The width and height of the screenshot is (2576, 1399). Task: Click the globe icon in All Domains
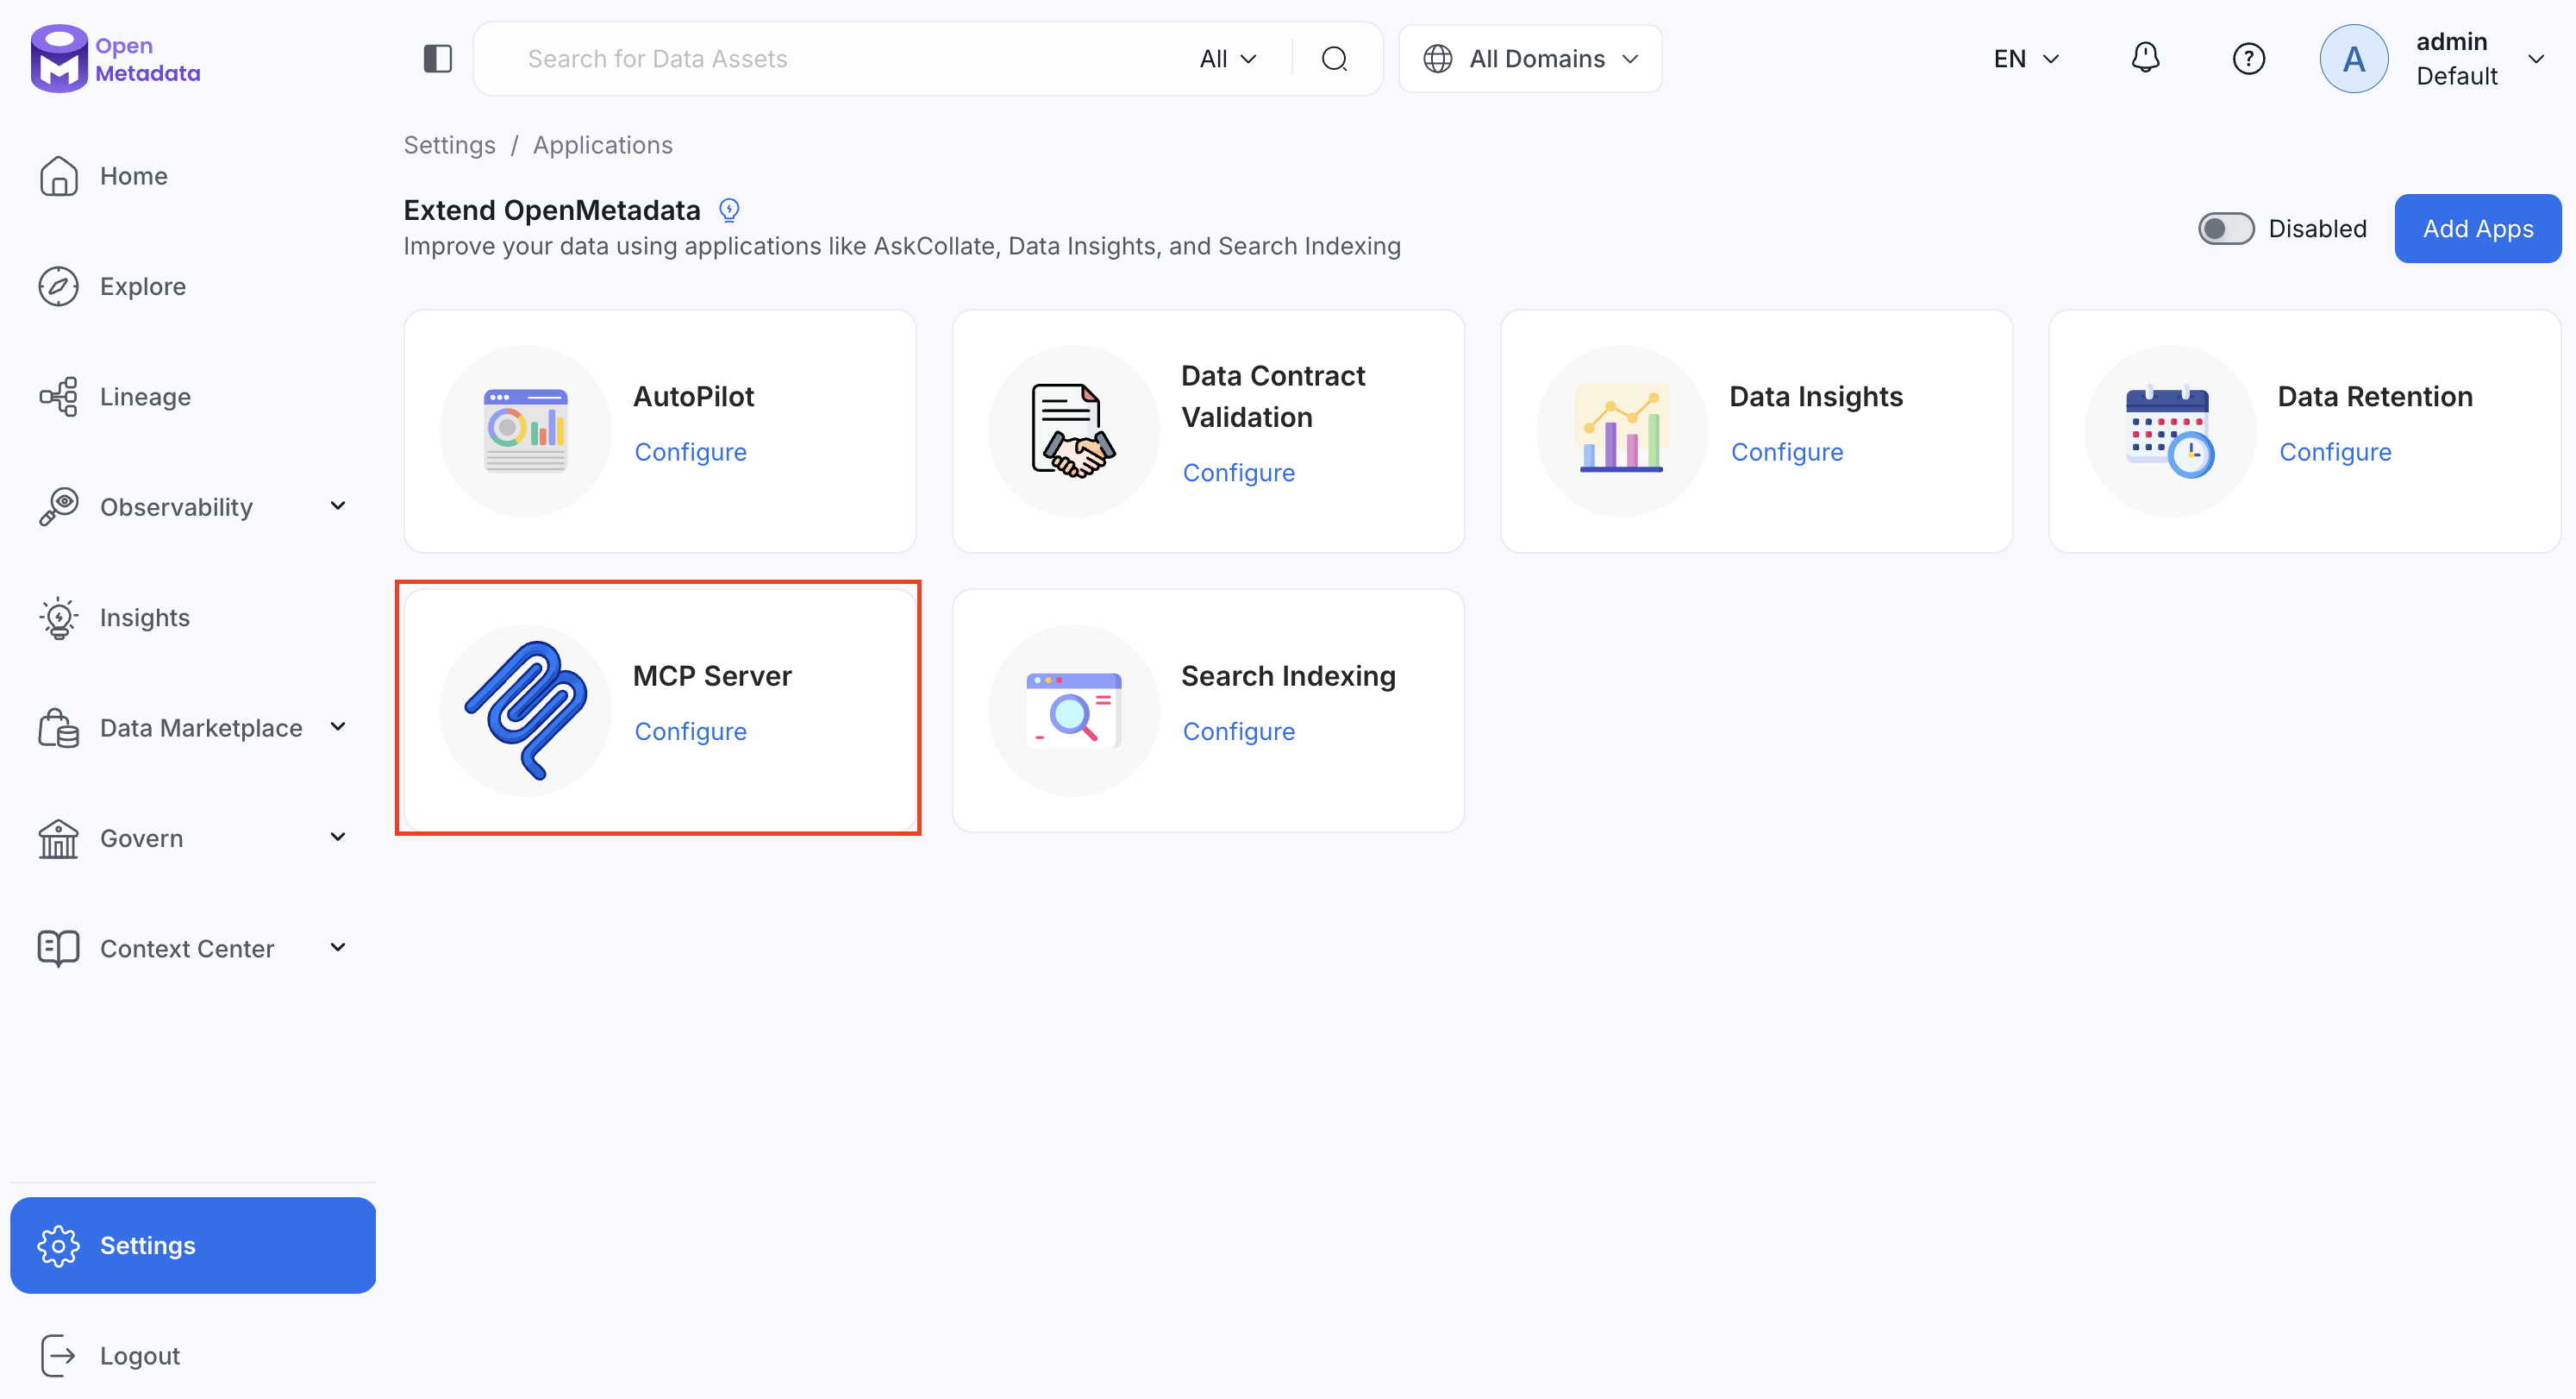pyautogui.click(x=1437, y=59)
